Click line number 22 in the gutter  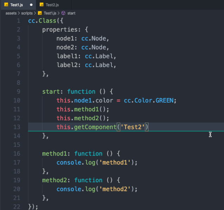pyautogui.click(x=17, y=207)
